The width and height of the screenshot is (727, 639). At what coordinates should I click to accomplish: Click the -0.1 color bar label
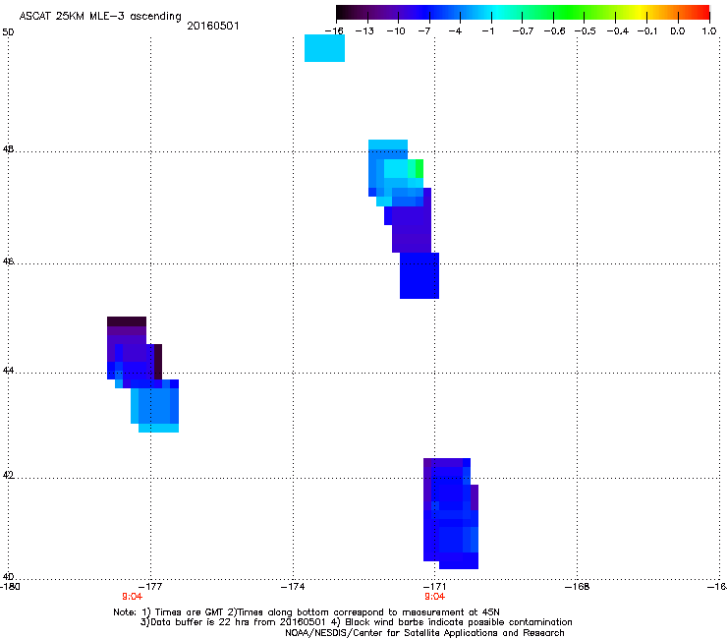647,31
